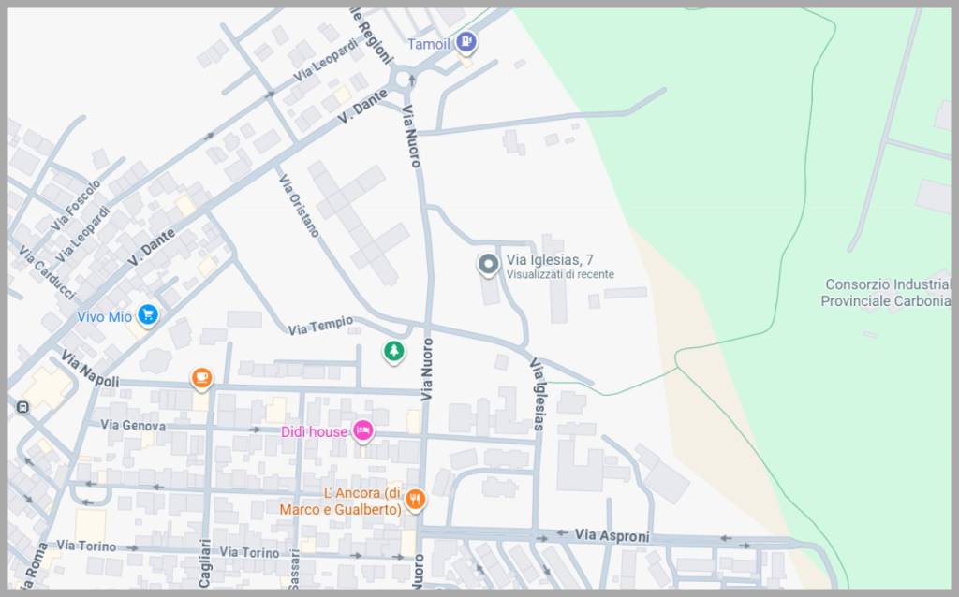Open the Didi house place name
Screen dimensions: 959x597
tap(314, 431)
